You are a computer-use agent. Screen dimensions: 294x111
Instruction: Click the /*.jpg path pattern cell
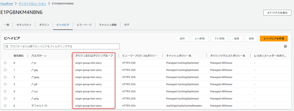[35, 70]
